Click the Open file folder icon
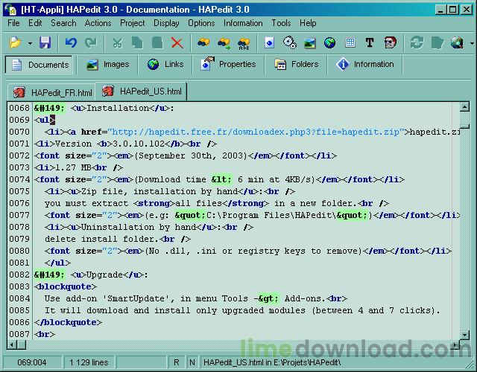This screenshot has height=372, width=477. pyautogui.click(x=15, y=42)
